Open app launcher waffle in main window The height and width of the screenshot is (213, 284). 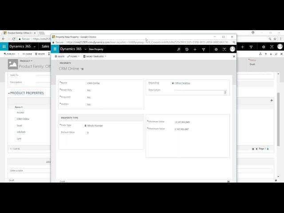4,47
